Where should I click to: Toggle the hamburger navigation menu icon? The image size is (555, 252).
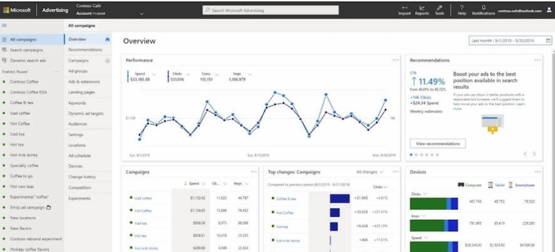click(4, 25)
